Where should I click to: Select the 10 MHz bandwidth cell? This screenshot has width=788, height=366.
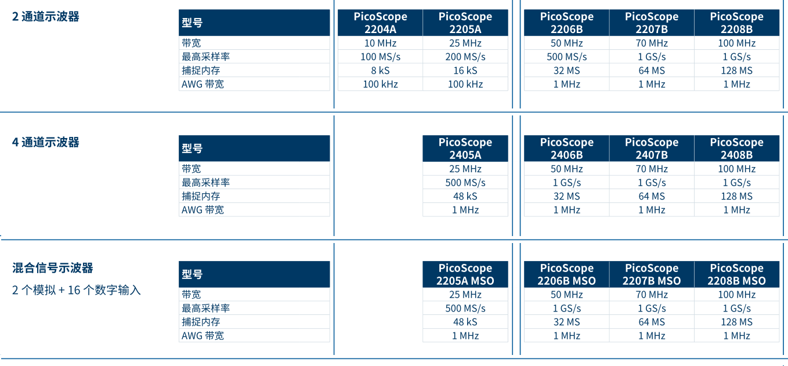click(380, 43)
